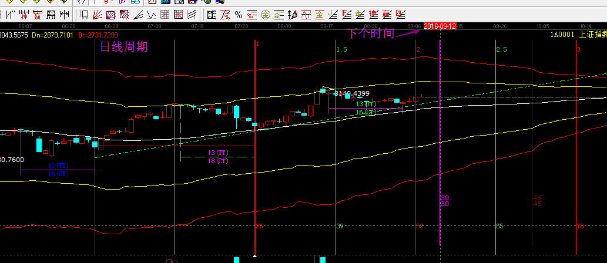Viewport: 607px width, 263px height.
Task: Click the Dn=2879.7101 indicator value
Action: (52, 35)
